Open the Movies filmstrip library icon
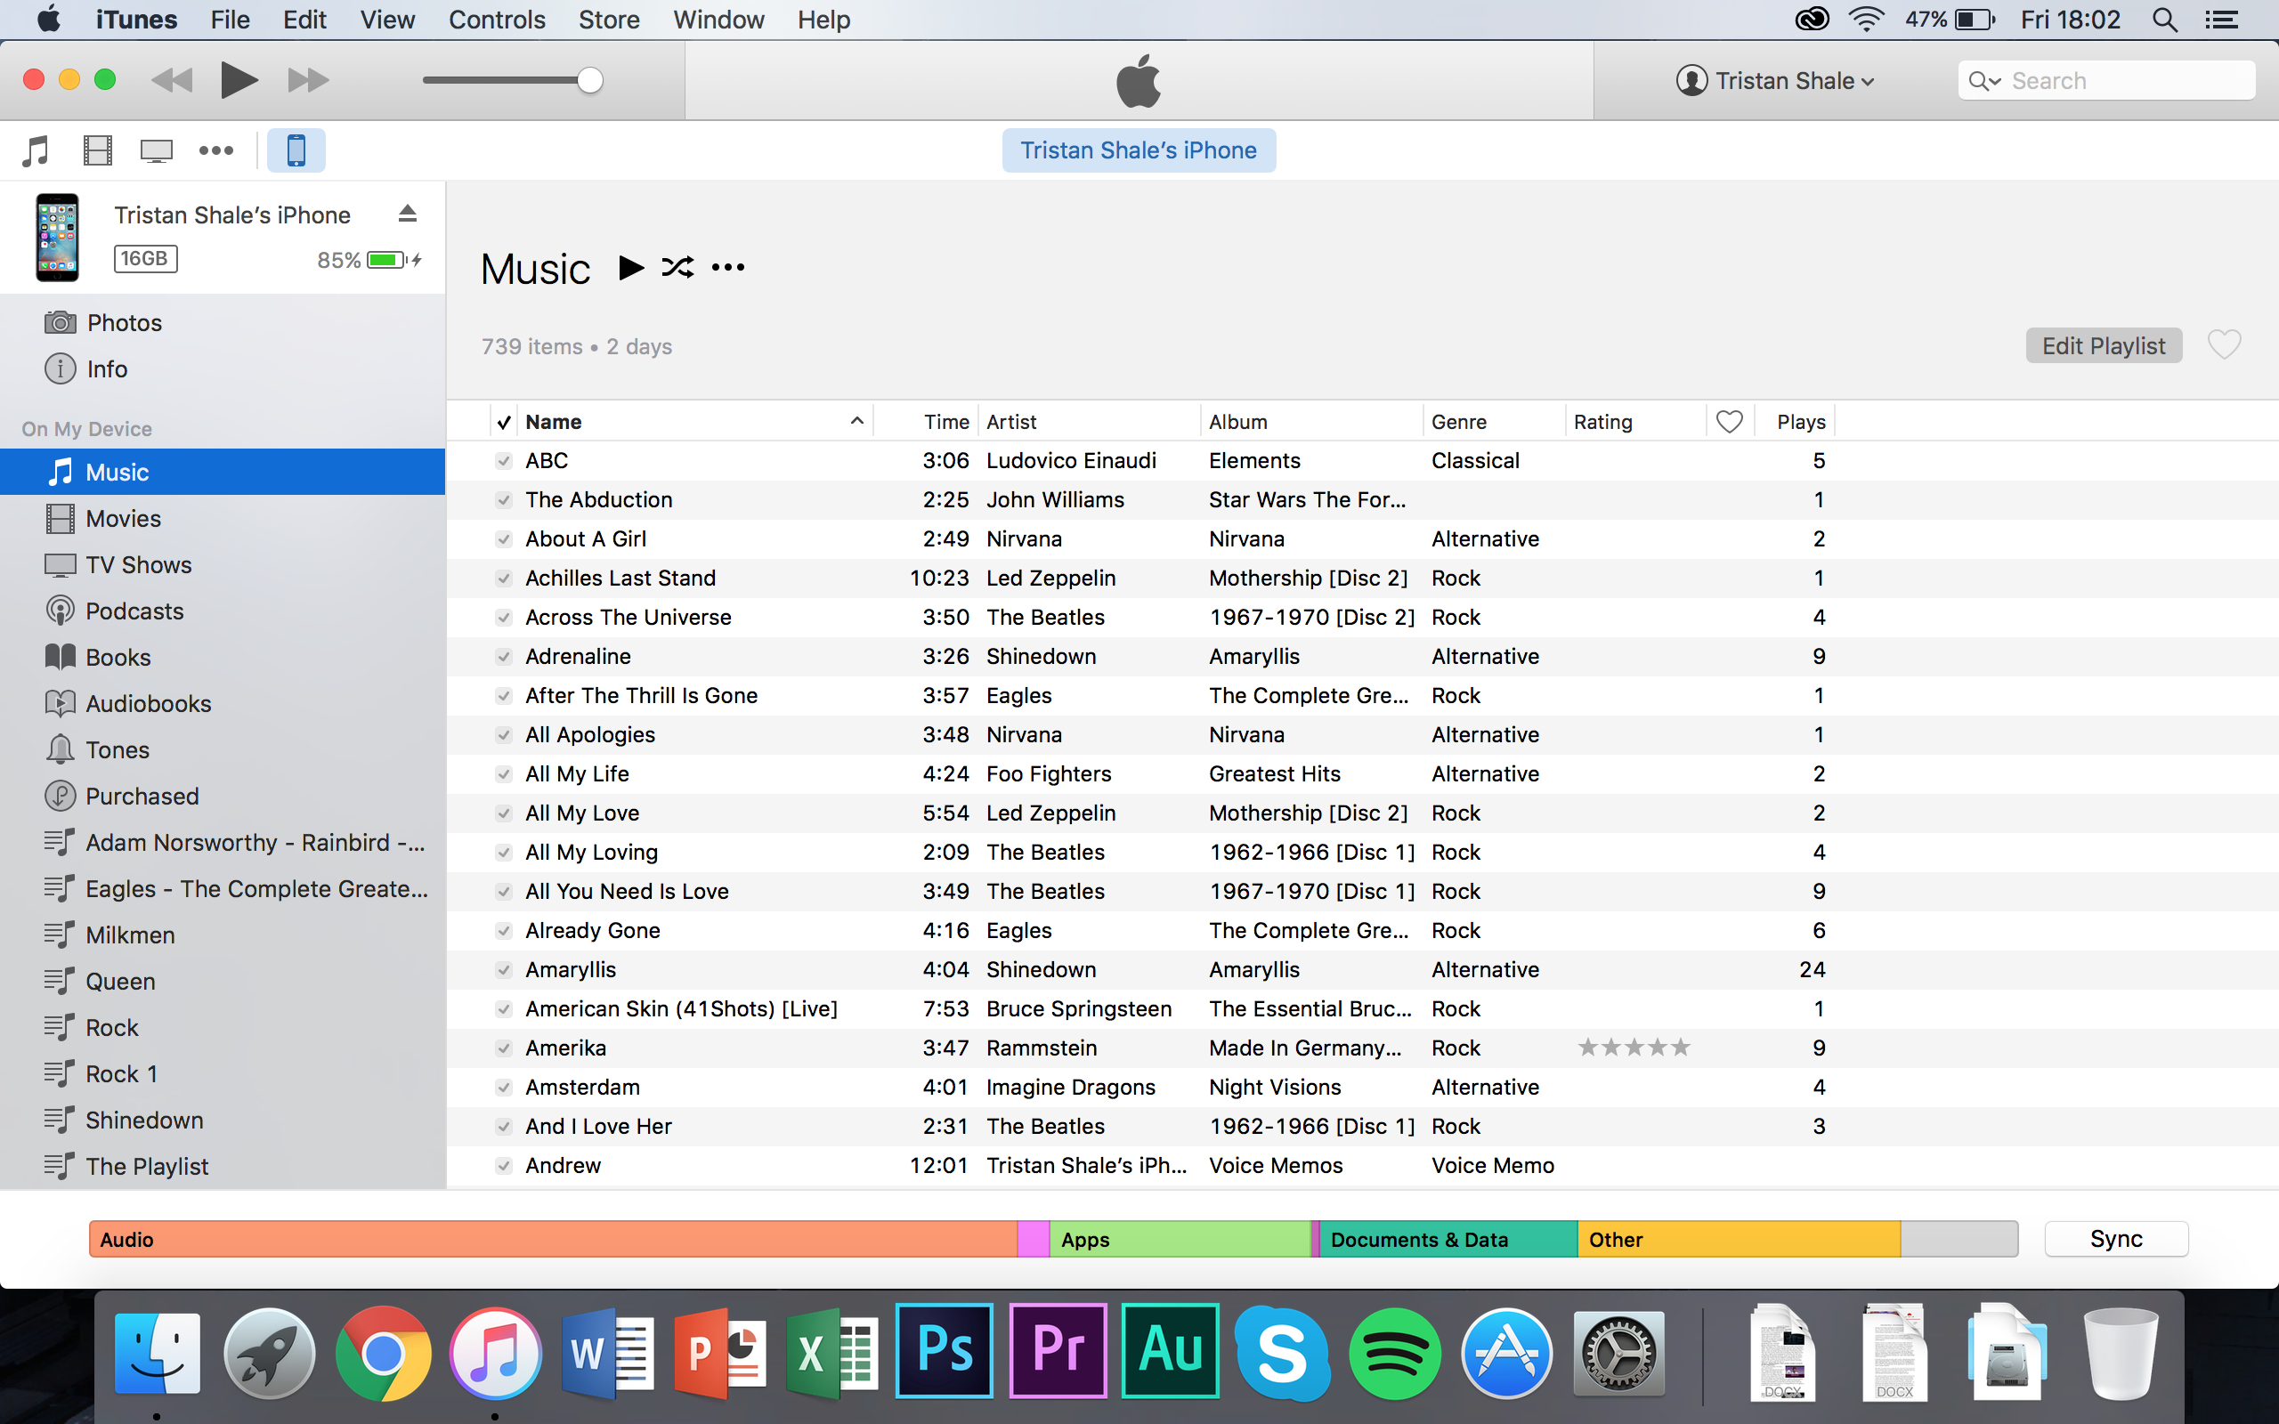 click(97, 150)
